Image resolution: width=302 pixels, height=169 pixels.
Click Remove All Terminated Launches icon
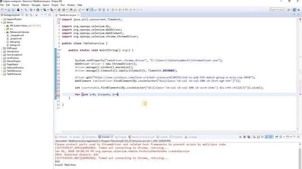249,137
